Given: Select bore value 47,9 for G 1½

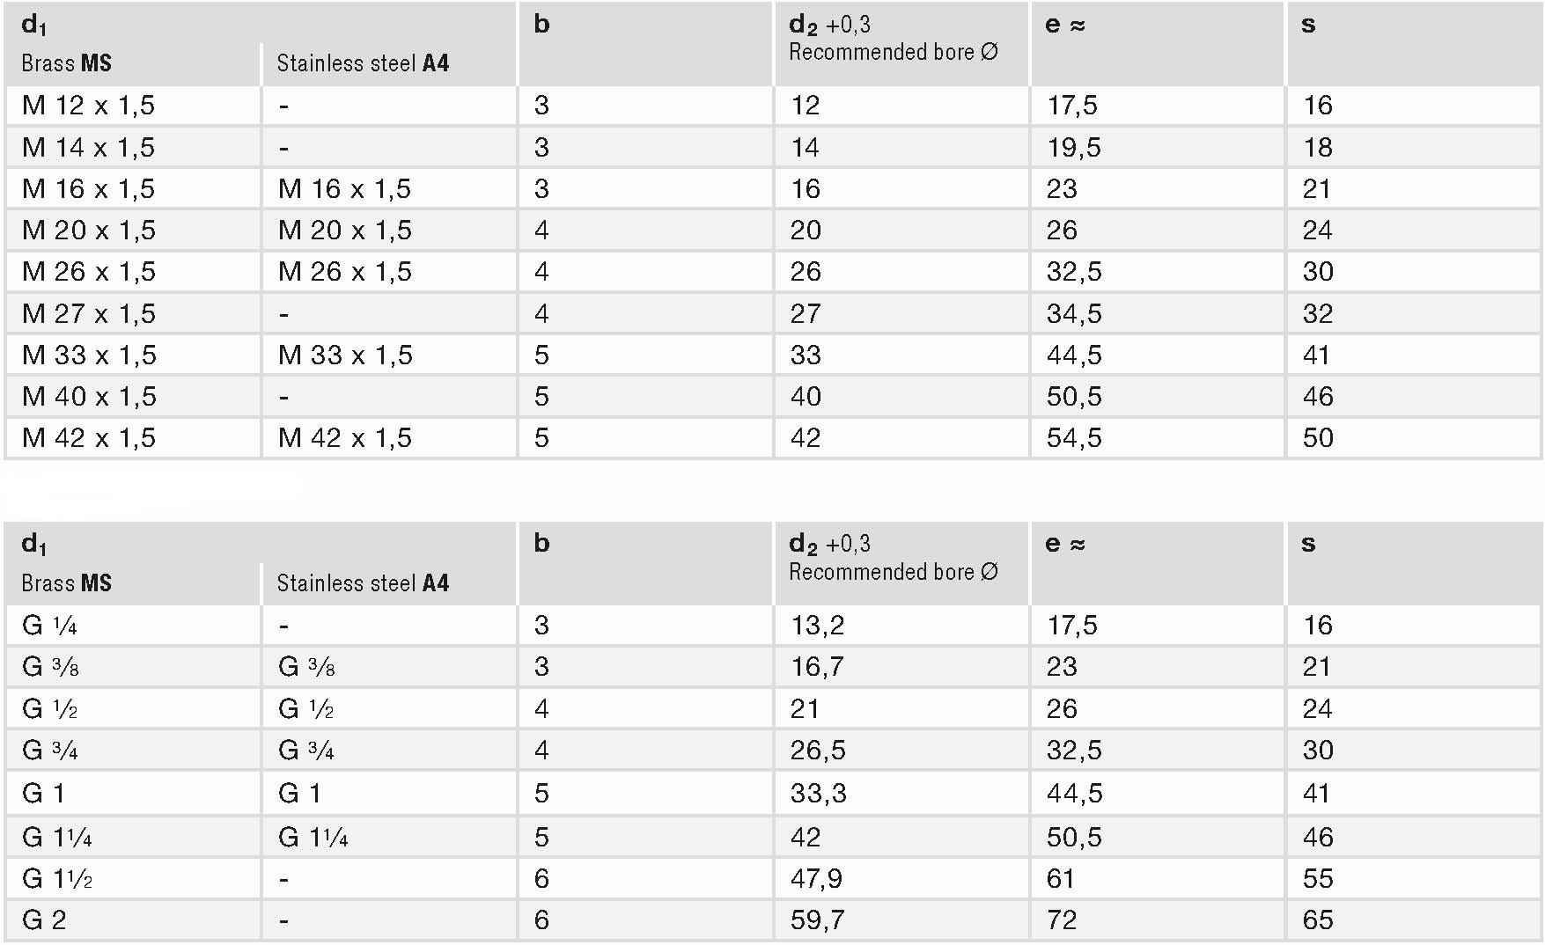Looking at the screenshot, I should pyautogui.click(x=901, y=879).
